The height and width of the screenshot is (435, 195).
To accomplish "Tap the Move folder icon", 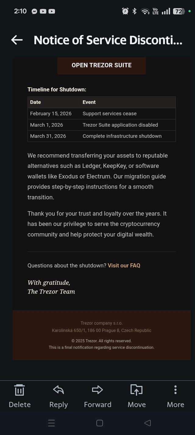I will coord(136,390).
